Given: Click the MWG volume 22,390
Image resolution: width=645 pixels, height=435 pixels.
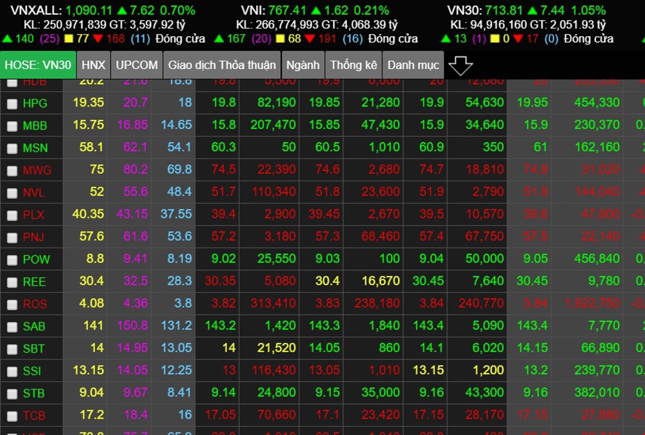Looking at the screenshot, I should [277, 169].
